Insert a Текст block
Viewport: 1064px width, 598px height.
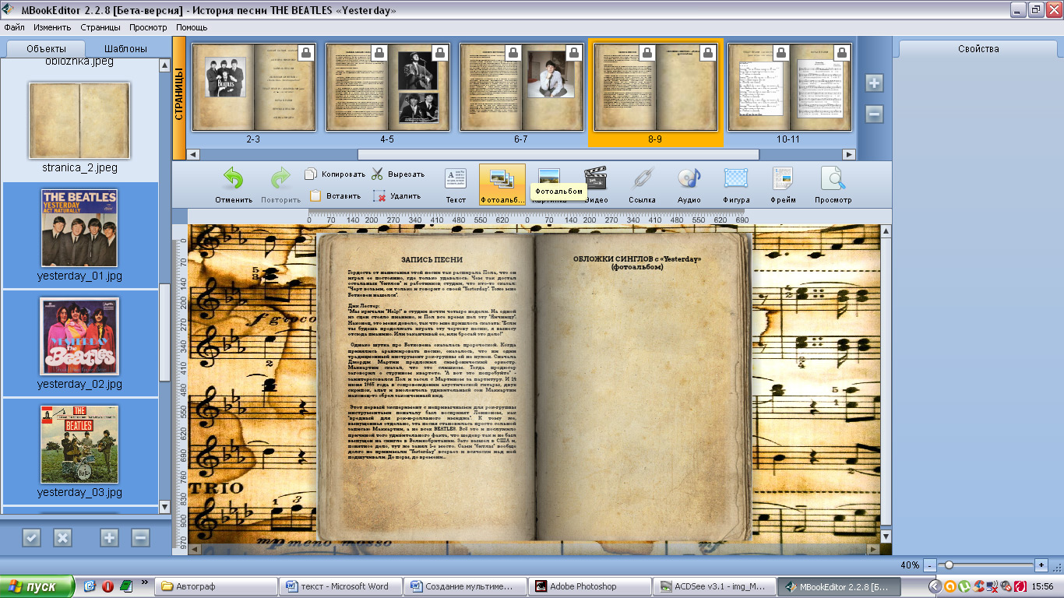click(x=456, y=185)
